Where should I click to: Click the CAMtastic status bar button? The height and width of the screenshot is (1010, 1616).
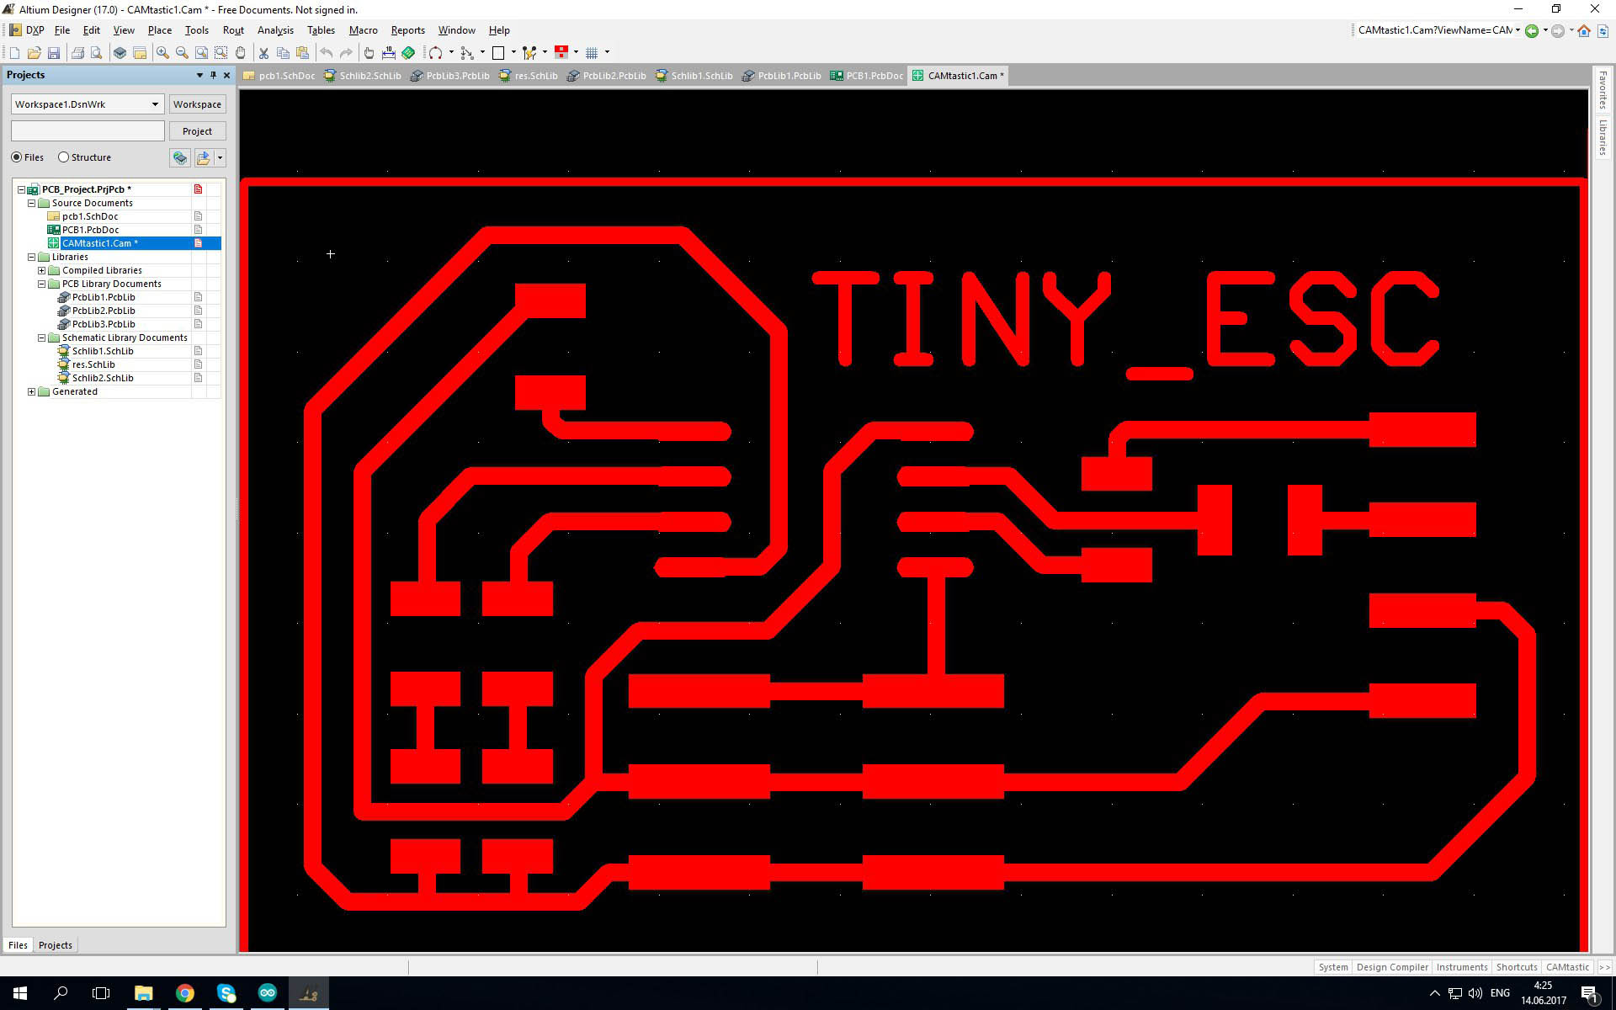(x=1567, y=967)
